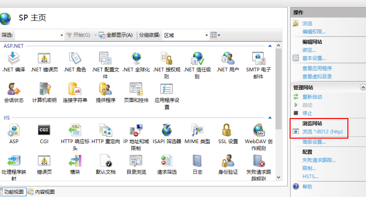The height and width of the screenshot is (197, 366).
Task: Open the IIS 错误页 icon
Action: click(x=44, y=161)
